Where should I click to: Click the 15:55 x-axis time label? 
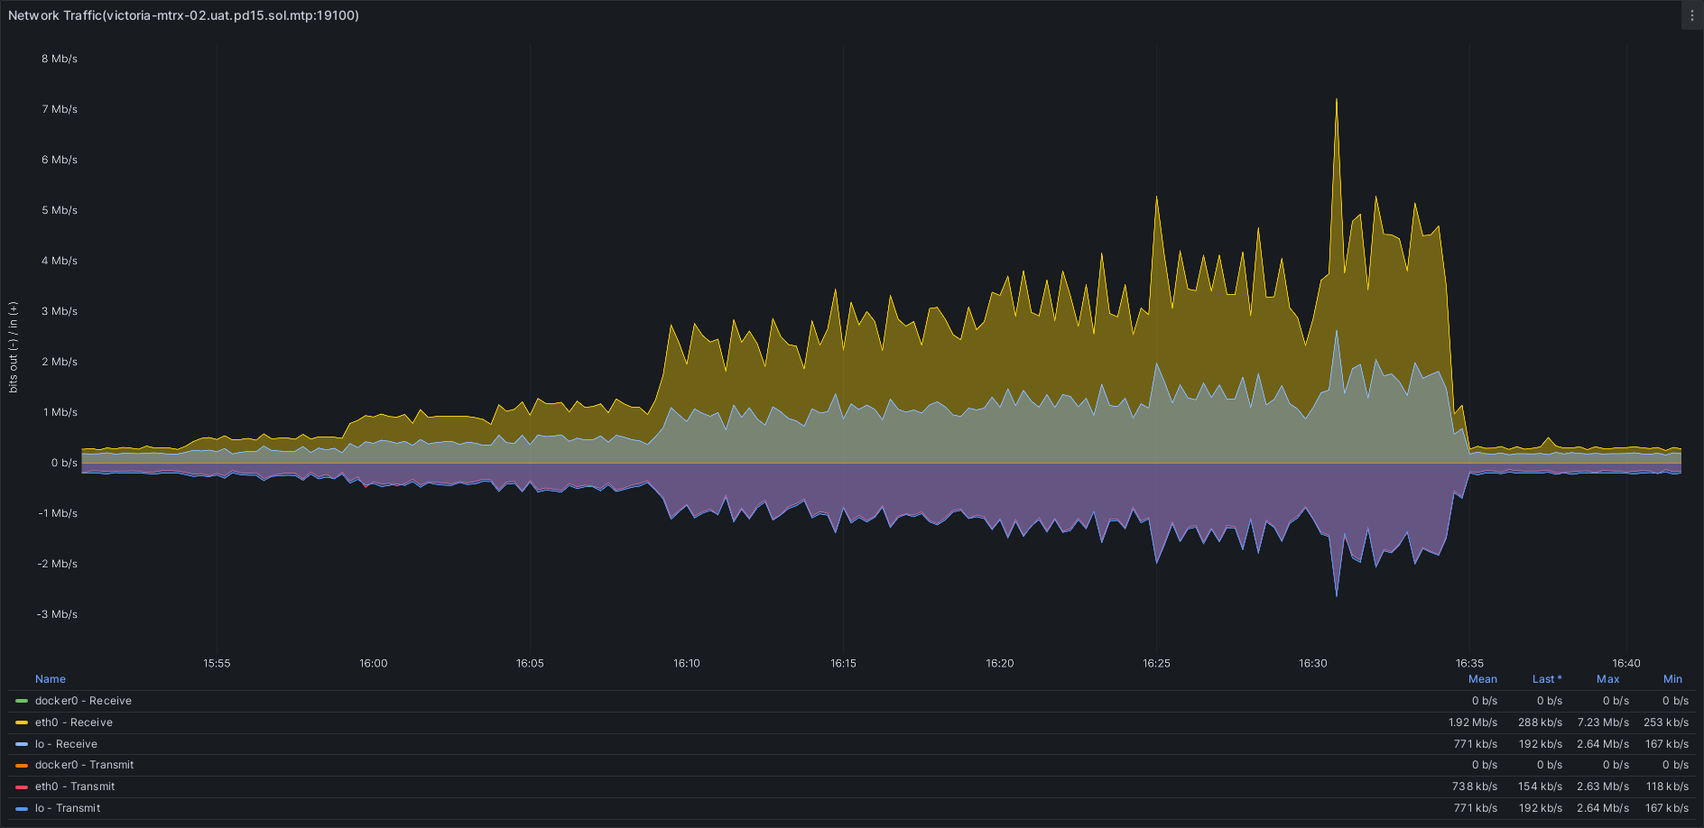[217, 663]
